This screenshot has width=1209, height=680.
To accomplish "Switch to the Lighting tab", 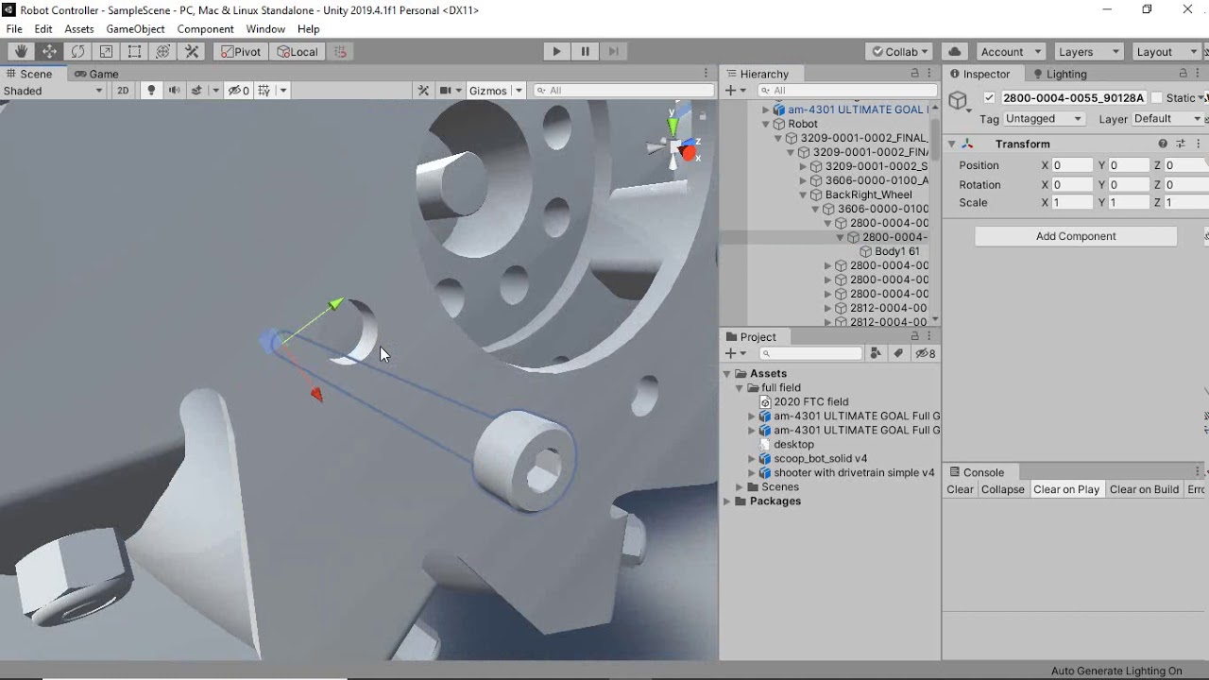I will [1060, 74].
